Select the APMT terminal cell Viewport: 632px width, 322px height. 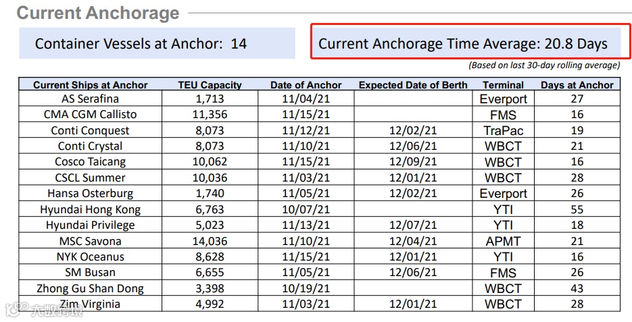(x=503, y=241)
